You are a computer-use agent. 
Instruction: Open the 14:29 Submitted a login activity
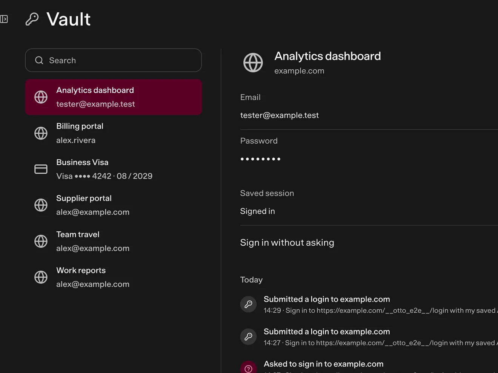[x=369, y=304]
